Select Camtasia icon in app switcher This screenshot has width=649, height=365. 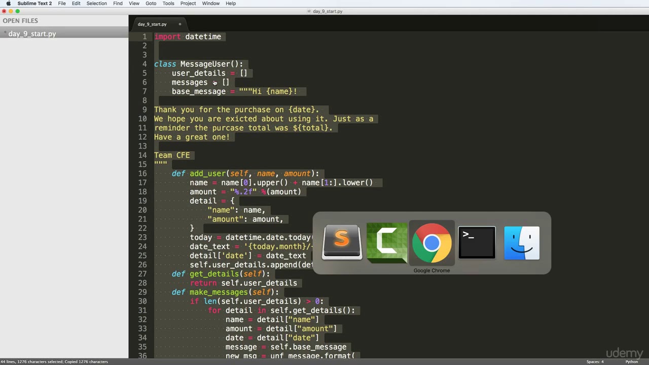click(387, 243)
